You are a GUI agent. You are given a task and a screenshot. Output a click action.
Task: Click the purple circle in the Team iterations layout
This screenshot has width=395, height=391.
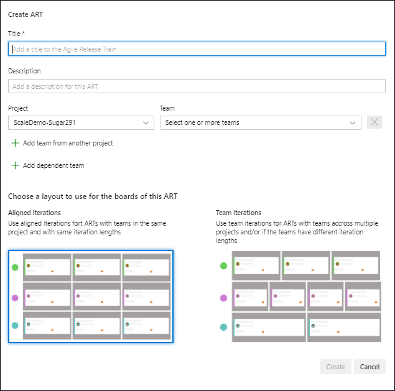[x=223, y=298]
